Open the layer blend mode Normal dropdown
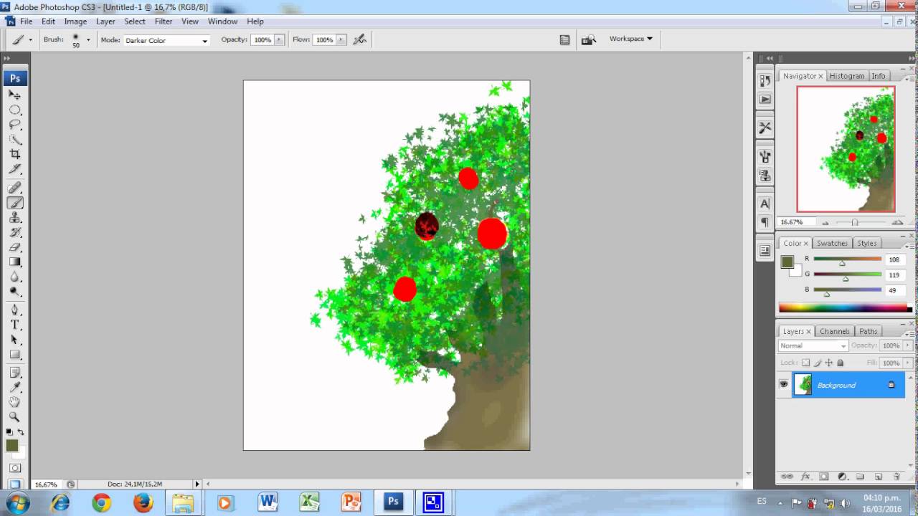Viewport: 918px width, 516px height. pos(813,345)
